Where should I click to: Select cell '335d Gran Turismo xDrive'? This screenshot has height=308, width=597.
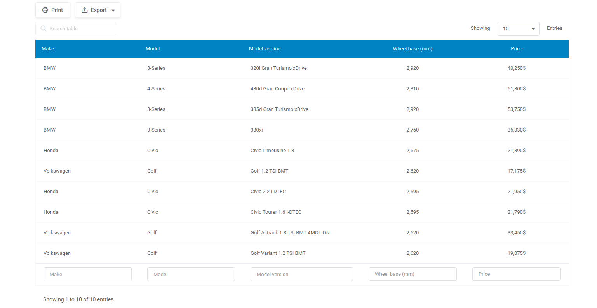tap(279, 109)
